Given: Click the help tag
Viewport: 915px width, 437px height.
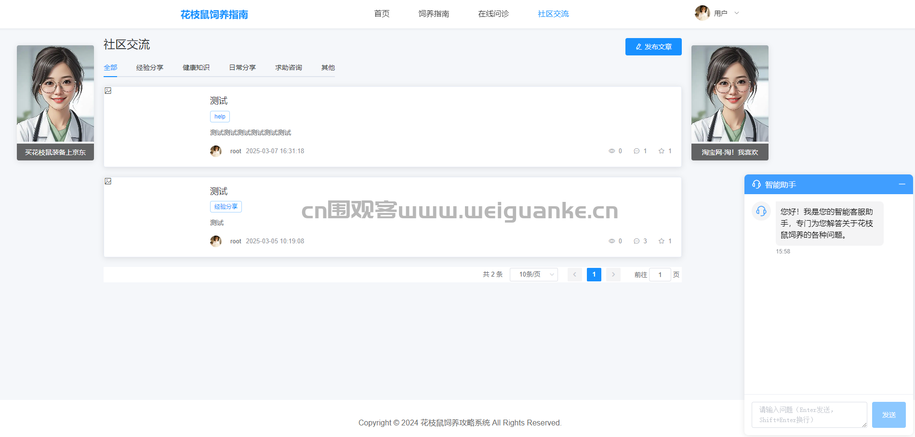Looking at the screenshot, I should tap(220, 117).
